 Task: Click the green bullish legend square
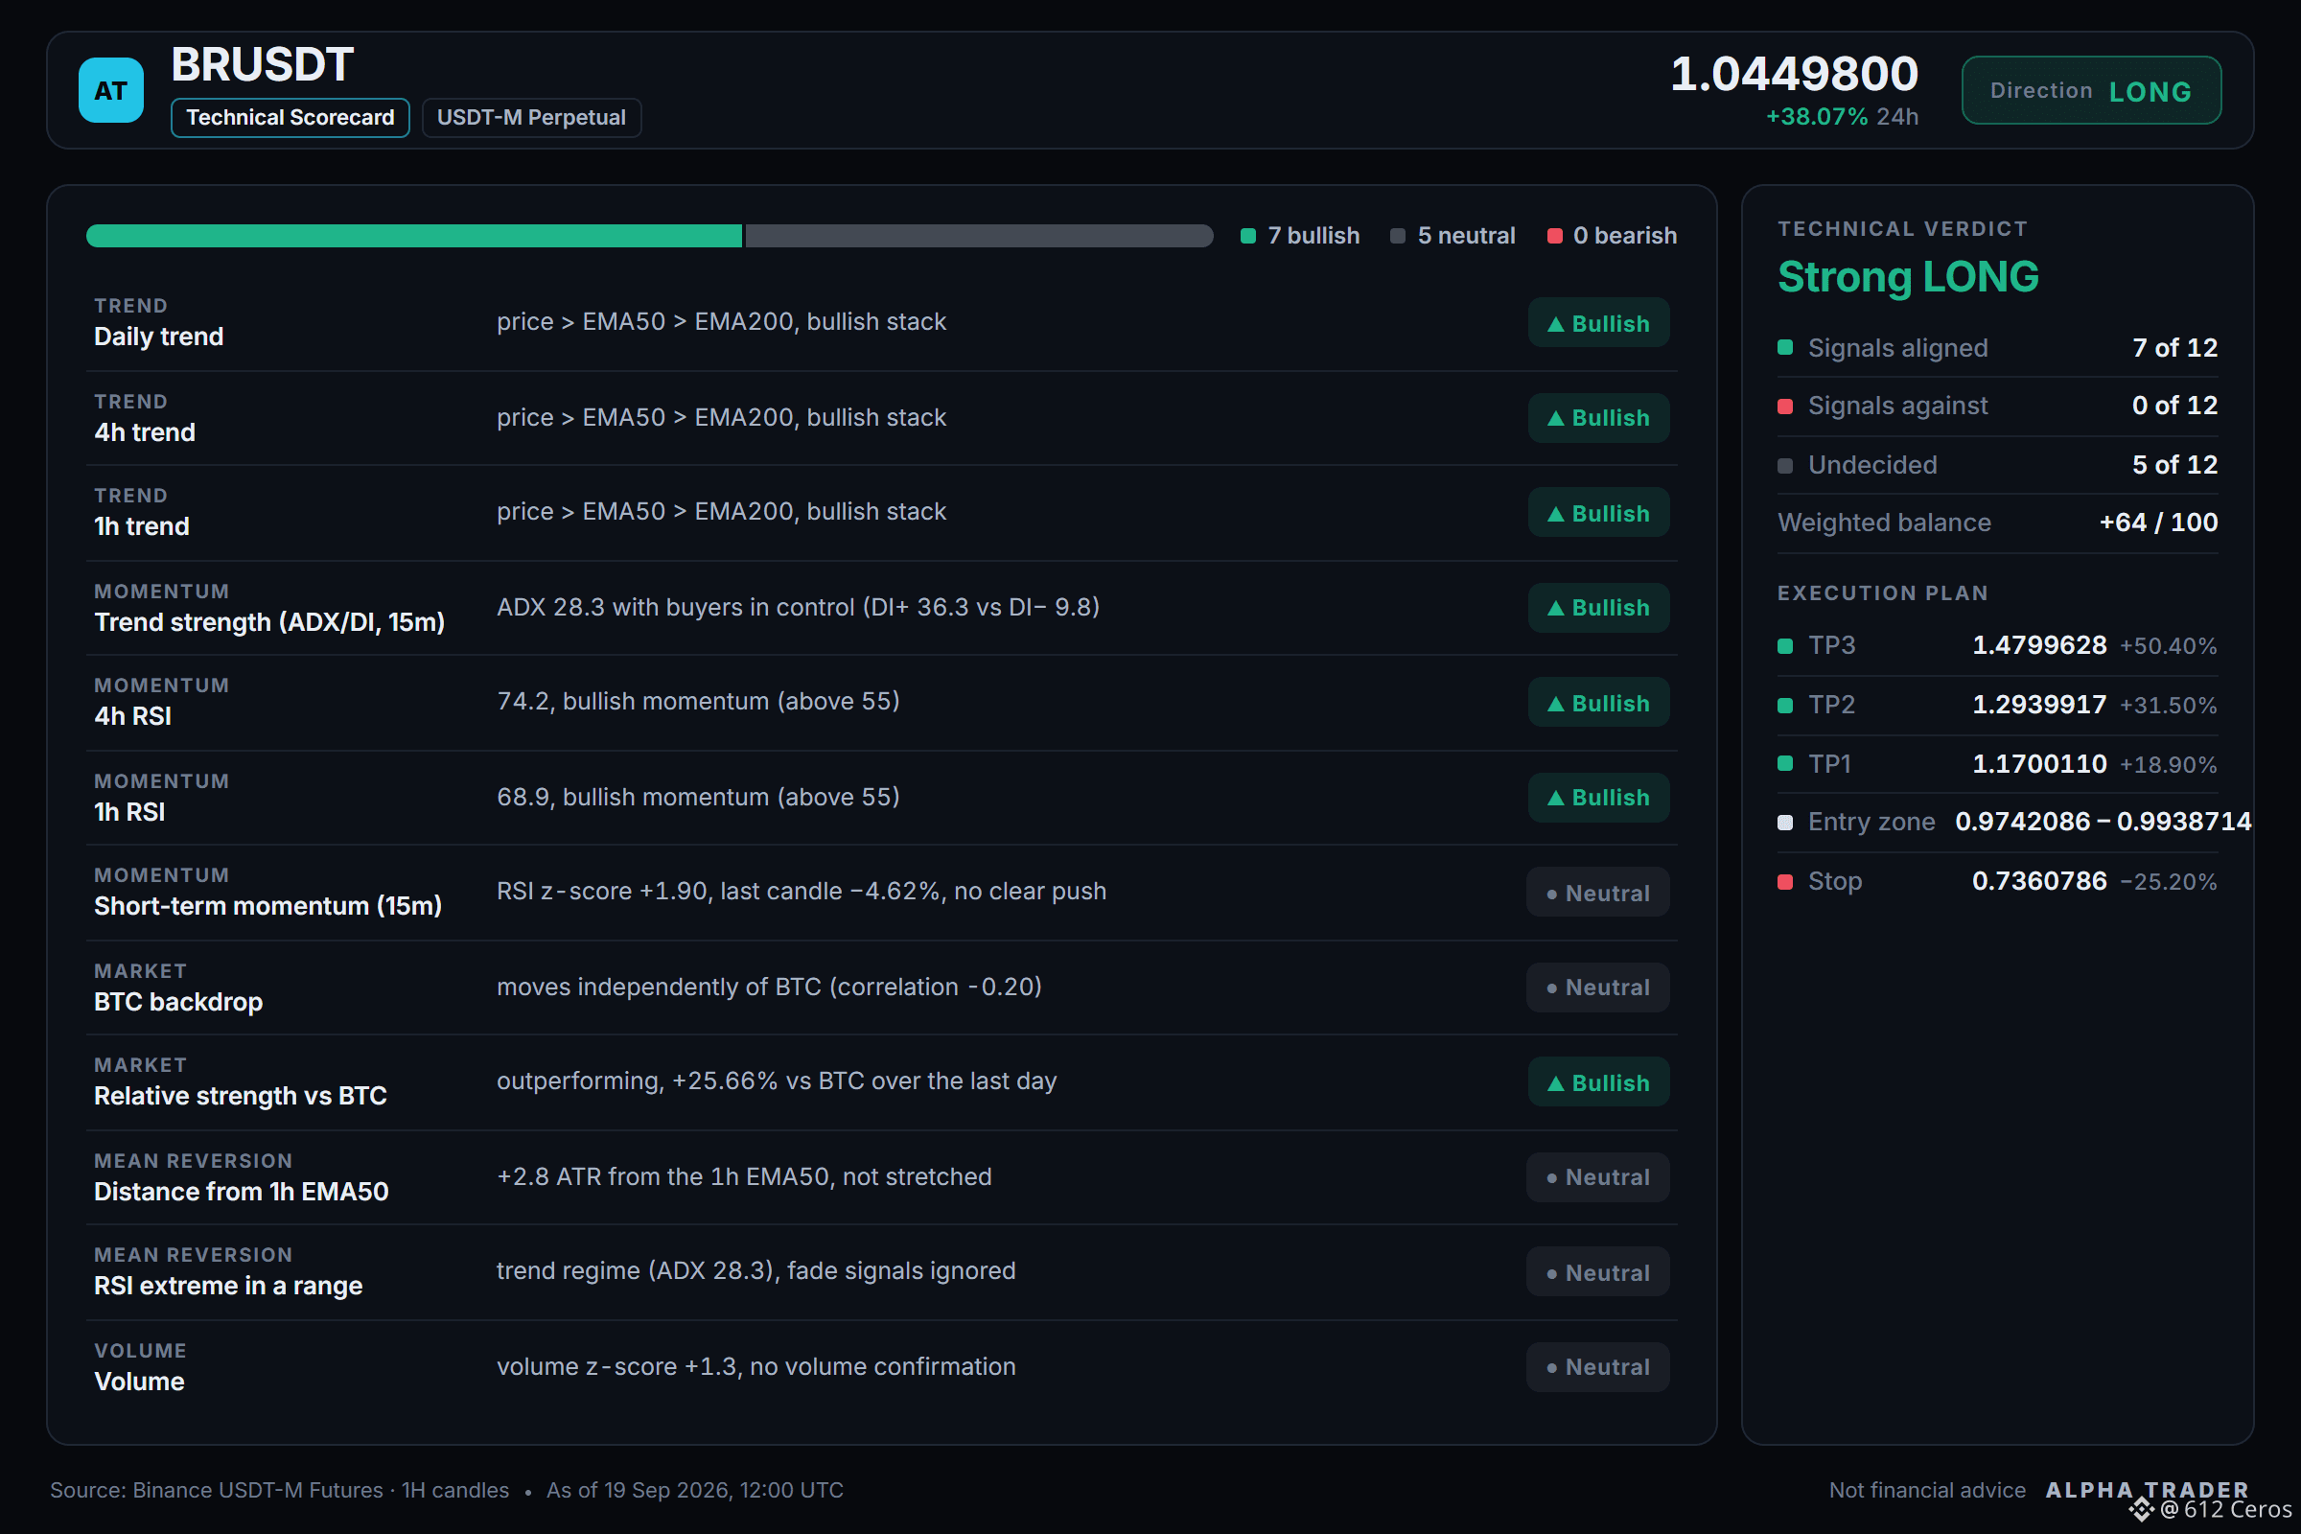[1247, 236]
